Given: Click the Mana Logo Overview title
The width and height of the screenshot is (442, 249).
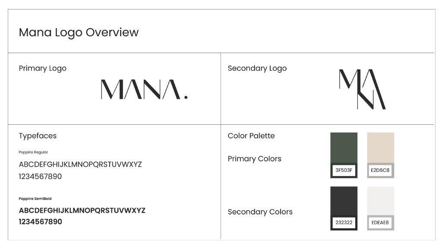Looking at the screenshot, I should tap(79, 32).
